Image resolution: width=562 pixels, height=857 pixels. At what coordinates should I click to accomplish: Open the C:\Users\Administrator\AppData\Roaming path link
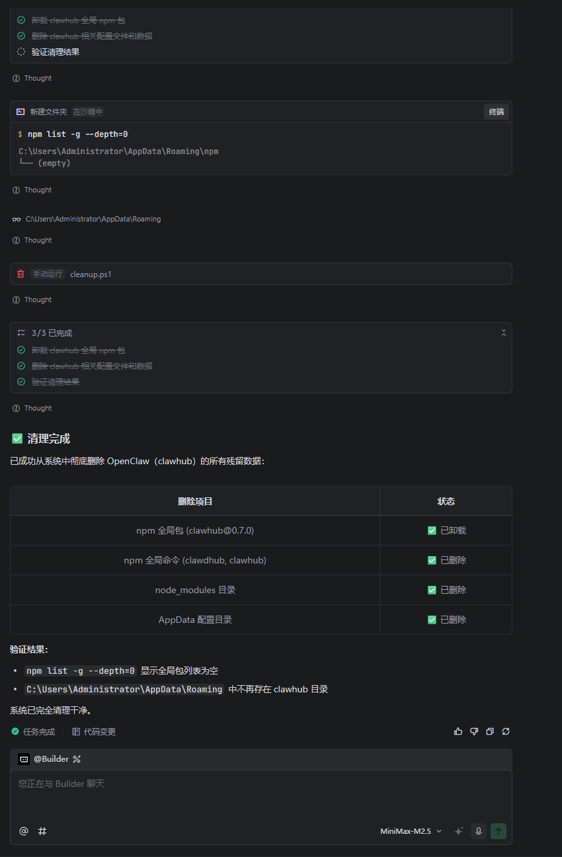(x=93, y=218)
